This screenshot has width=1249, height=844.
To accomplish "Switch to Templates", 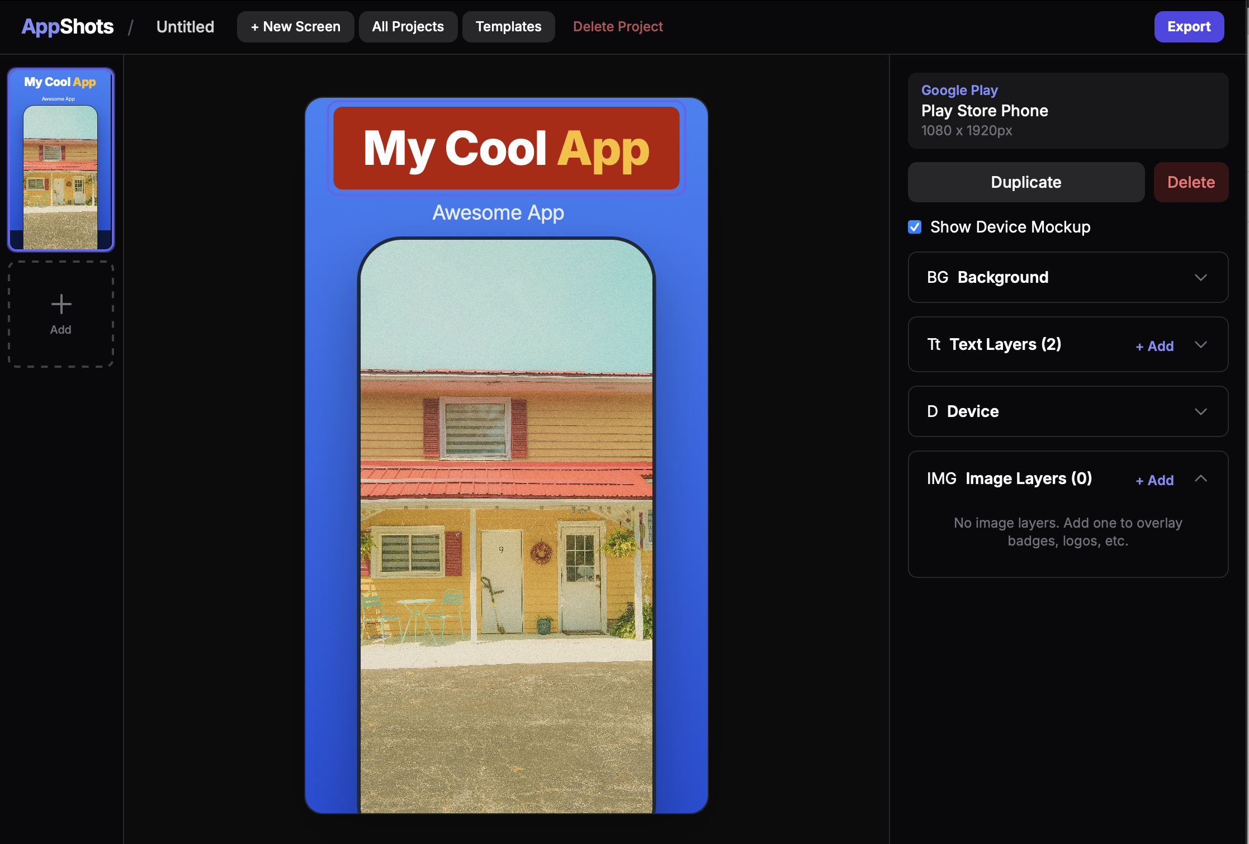I will point(508,26).
